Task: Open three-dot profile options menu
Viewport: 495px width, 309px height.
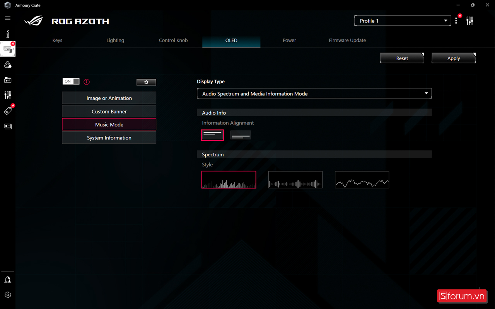Action: (456, 21)
